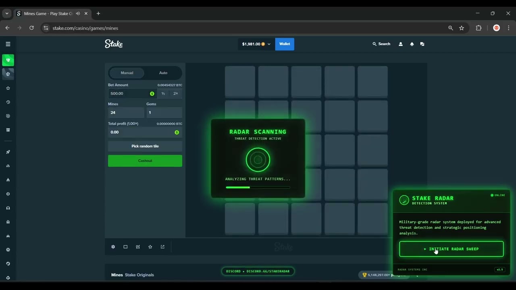Open notifications bell icon

point(412,44)
